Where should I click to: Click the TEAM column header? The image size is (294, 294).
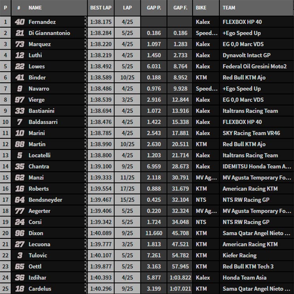228,8
